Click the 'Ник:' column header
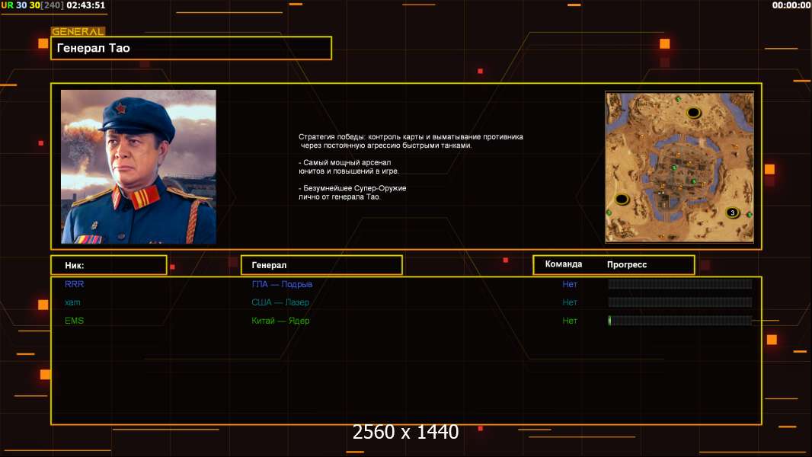Image resolution: width=812 pixels, height=457 pixels. (108, 265)
